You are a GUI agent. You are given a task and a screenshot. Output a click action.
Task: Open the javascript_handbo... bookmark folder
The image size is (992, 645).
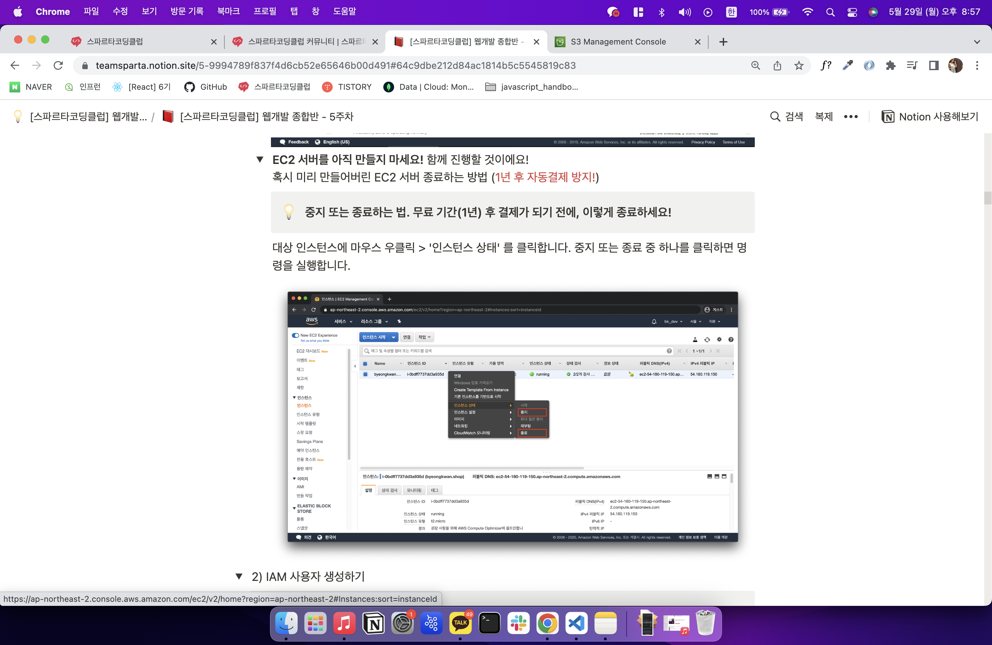click(x=531, y=87)
